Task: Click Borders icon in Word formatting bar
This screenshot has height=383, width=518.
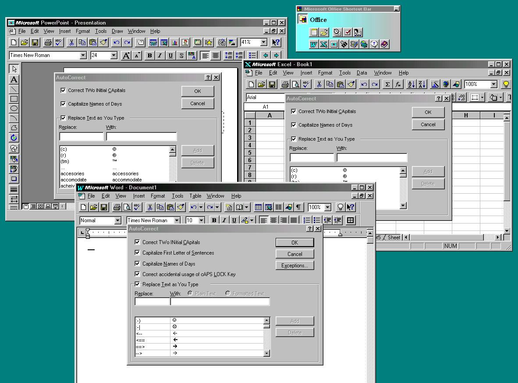Action: point(351,220)
